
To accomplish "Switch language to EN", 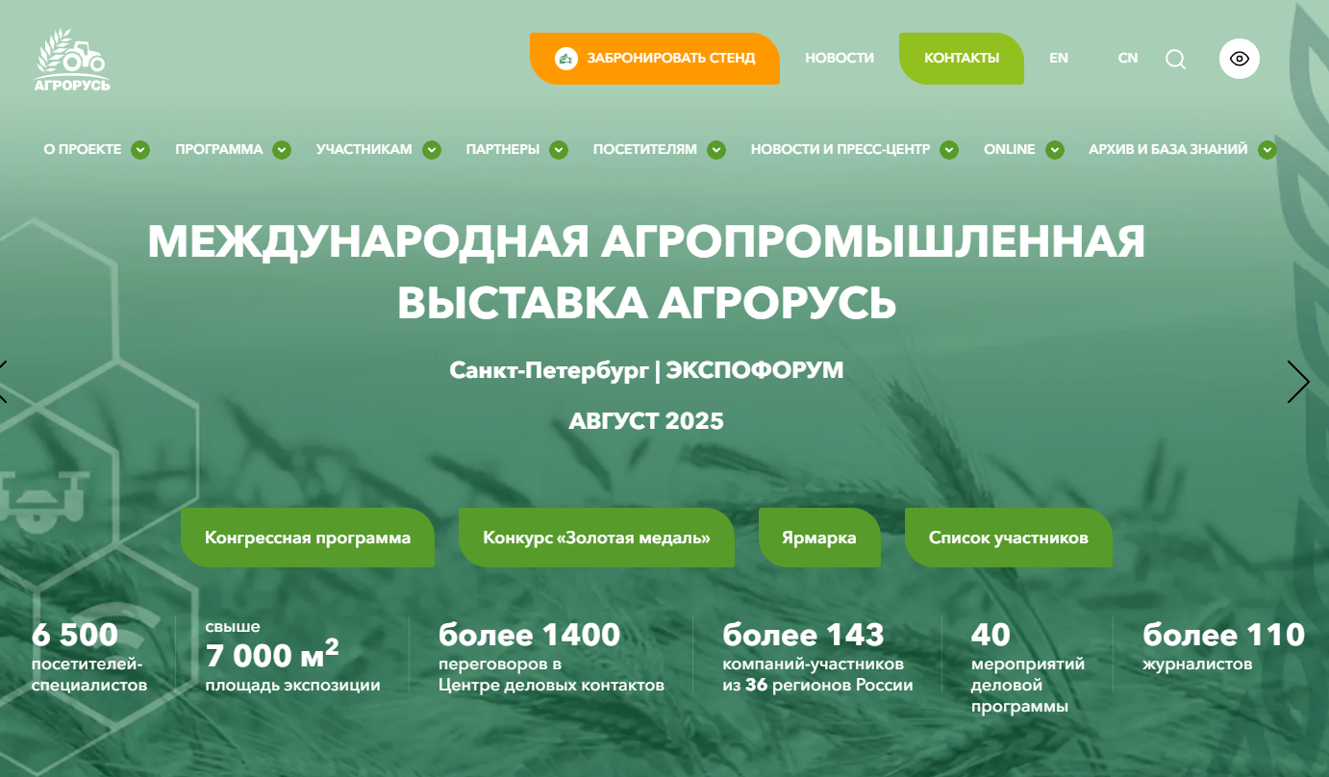I will tap(1059, 59).
